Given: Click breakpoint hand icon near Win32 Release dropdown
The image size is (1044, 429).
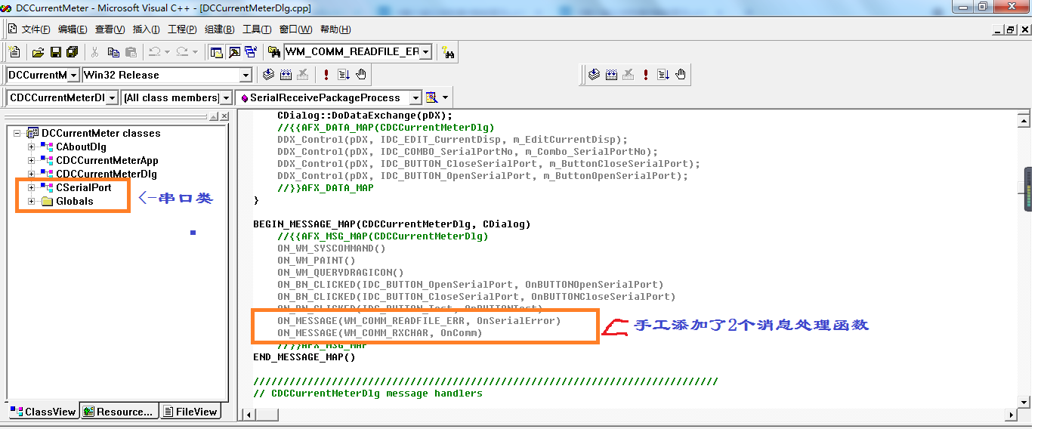Looking at the screenshot, I should click(x=361, y=74).
